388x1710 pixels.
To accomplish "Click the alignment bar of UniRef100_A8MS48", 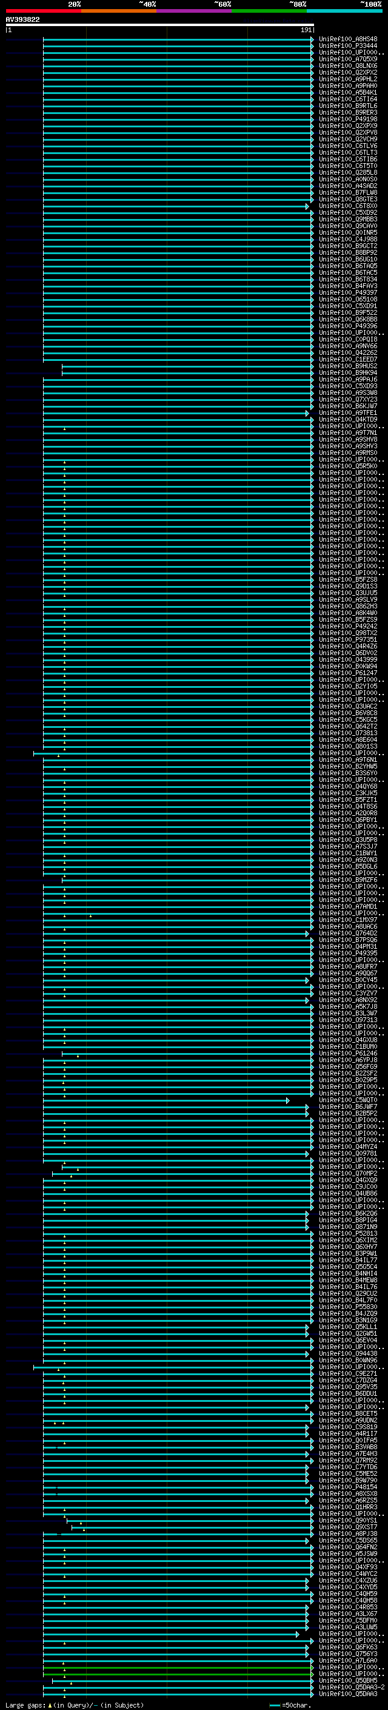I will coord(178,40).
